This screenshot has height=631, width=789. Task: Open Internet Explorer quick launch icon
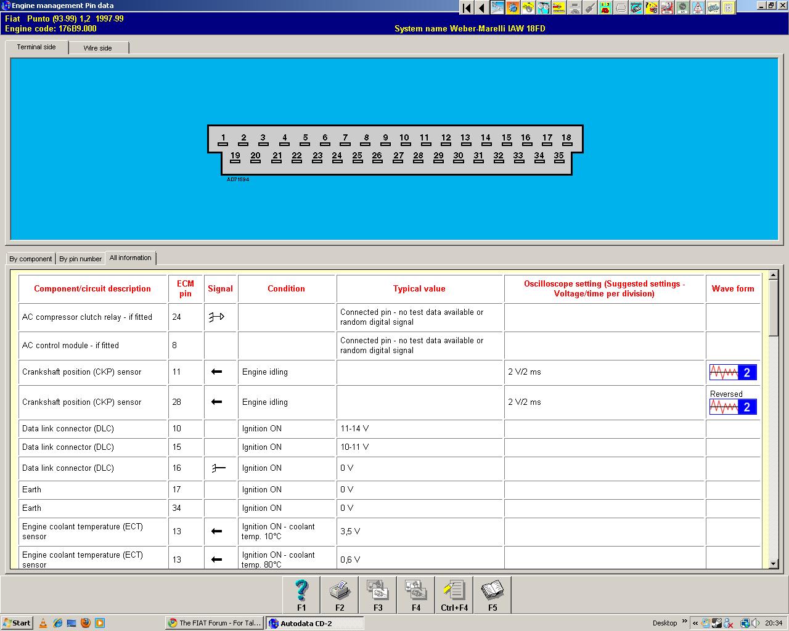point(57,623)
